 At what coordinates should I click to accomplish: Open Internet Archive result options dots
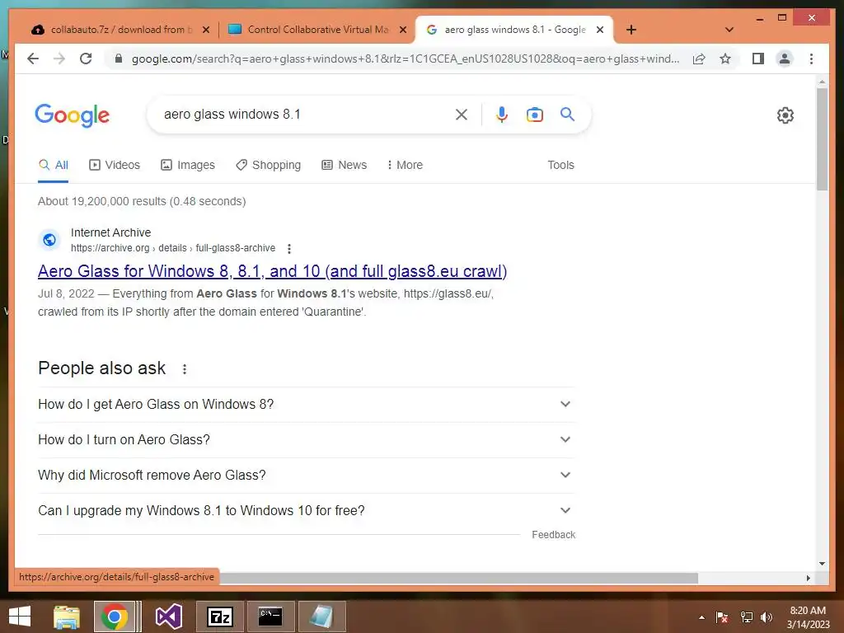[x=289, y=249]
